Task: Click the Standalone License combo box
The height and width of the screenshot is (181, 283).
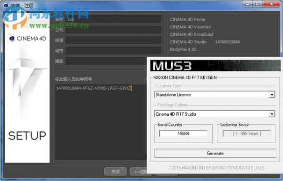Action: [x=215, y=95]
